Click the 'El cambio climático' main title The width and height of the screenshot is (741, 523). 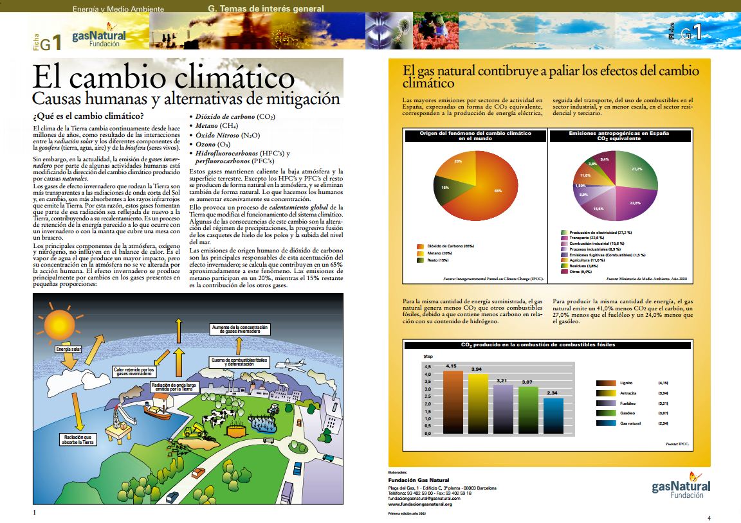[x=163, y=77]
